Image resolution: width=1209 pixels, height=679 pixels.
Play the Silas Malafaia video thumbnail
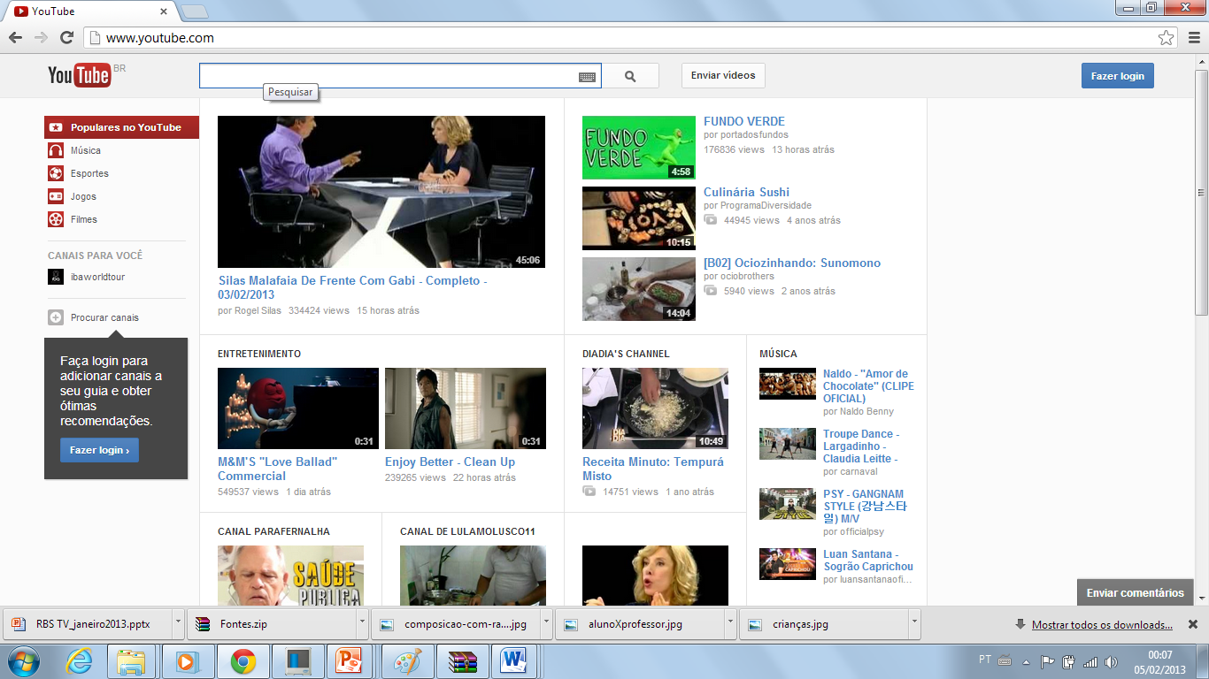381,192
